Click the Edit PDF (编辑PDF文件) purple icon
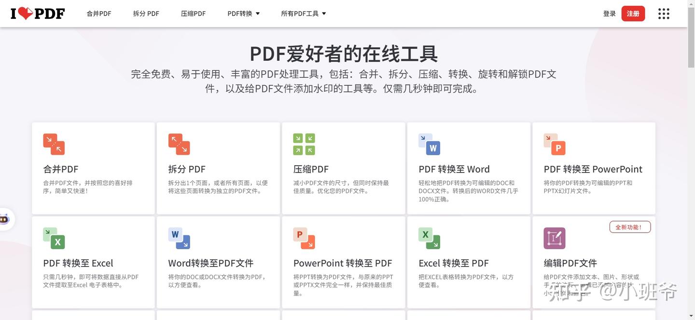This screenshot has width=695, height=320. (x=555, y=238)
